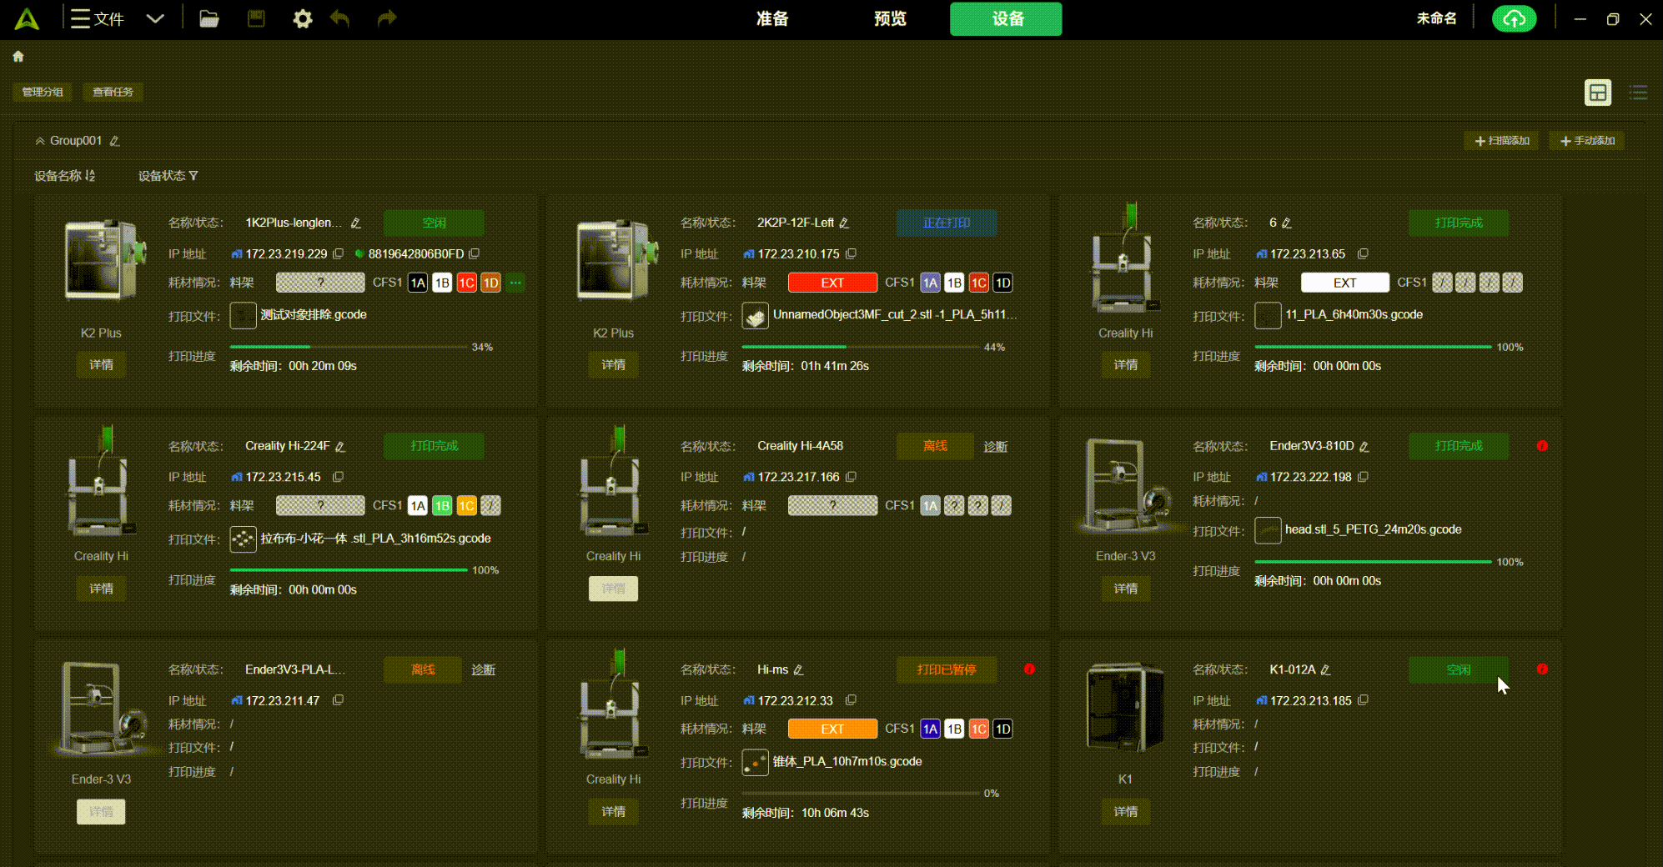Click the red alert icon on Hi-ms
The image size is (1663, 867).
1029,669
